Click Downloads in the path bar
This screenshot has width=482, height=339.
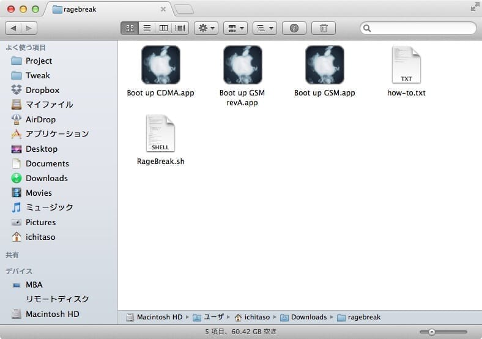pyautogui.click(x=308, y=317)
